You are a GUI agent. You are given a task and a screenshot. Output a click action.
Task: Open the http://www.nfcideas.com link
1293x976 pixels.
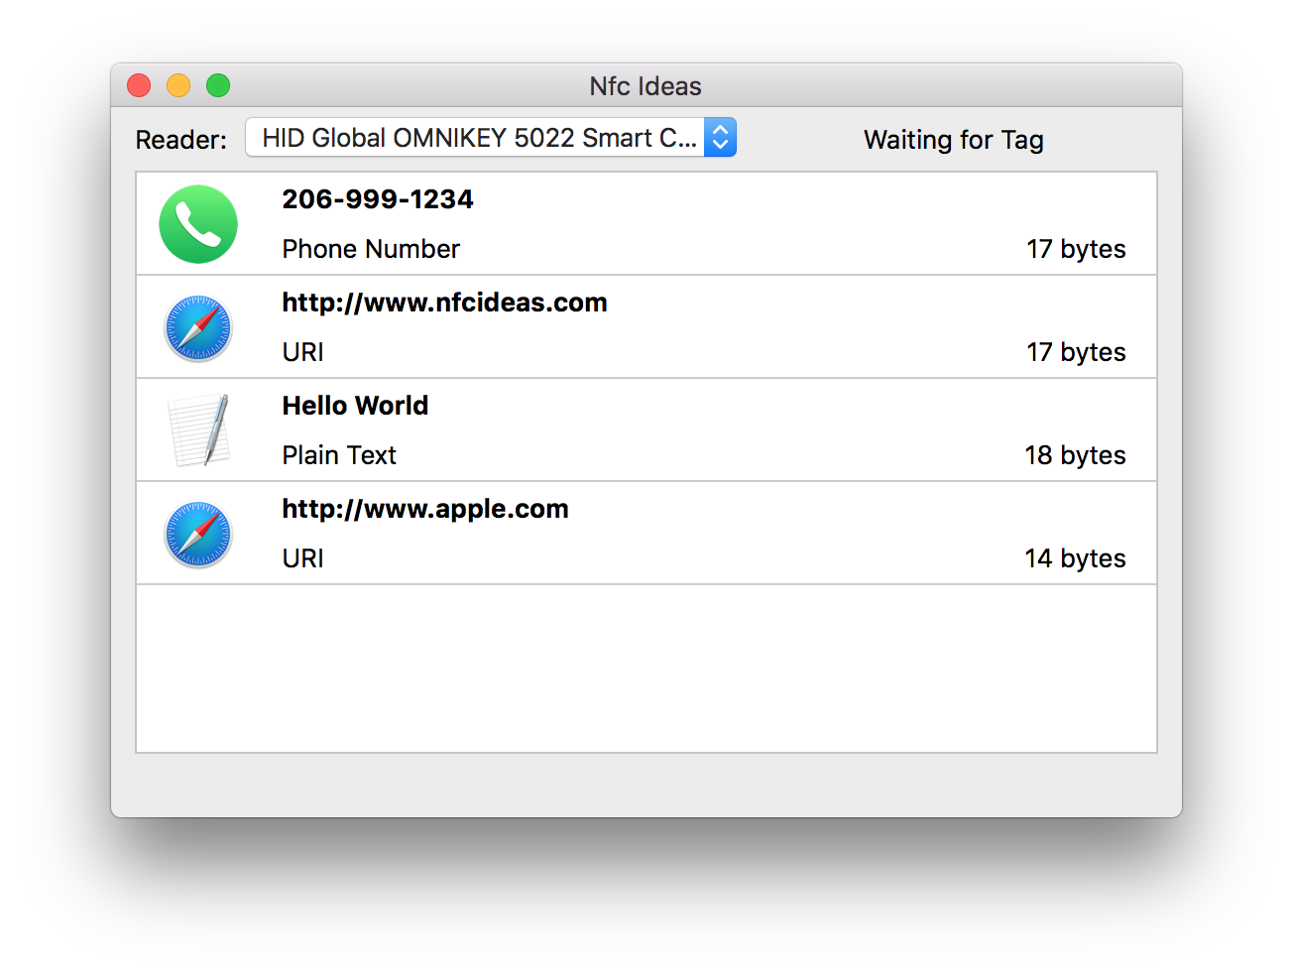point(444,302)
